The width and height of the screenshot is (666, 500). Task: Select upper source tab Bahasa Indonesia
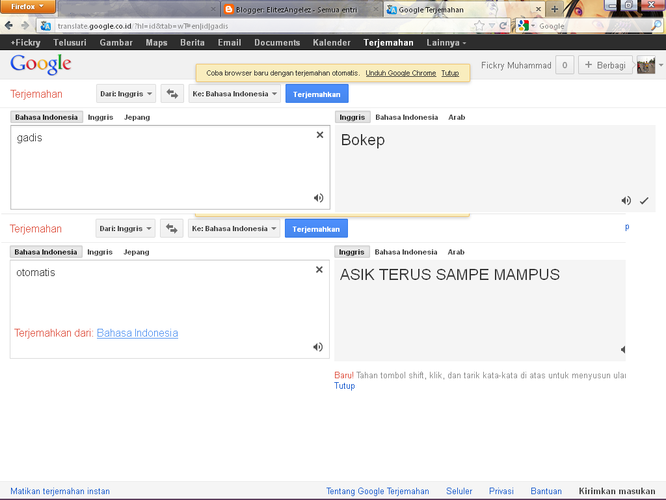tap(46, 117)
